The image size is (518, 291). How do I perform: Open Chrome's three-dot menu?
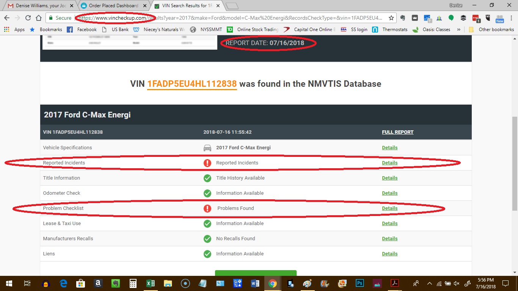[x=510, y=18]
